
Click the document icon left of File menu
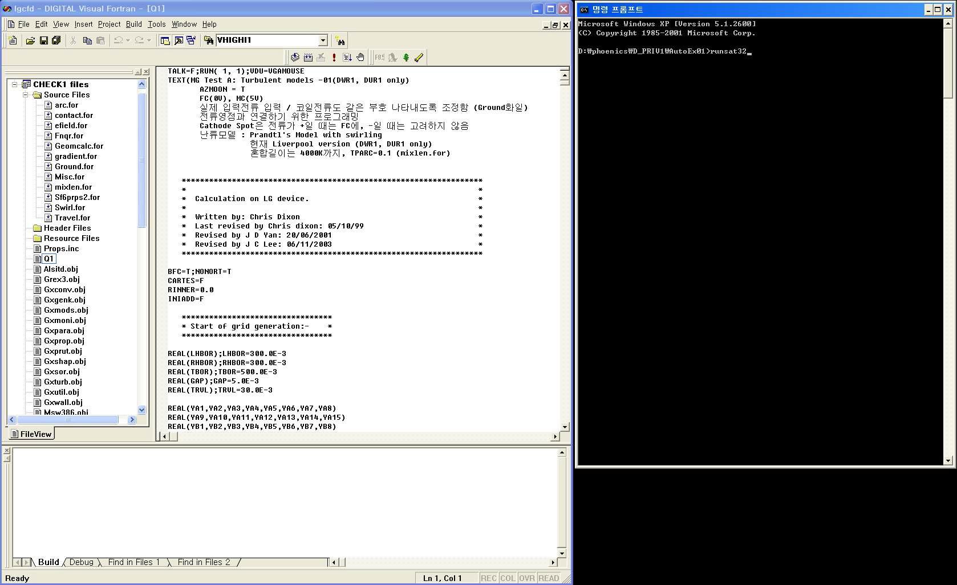point(11,24)
